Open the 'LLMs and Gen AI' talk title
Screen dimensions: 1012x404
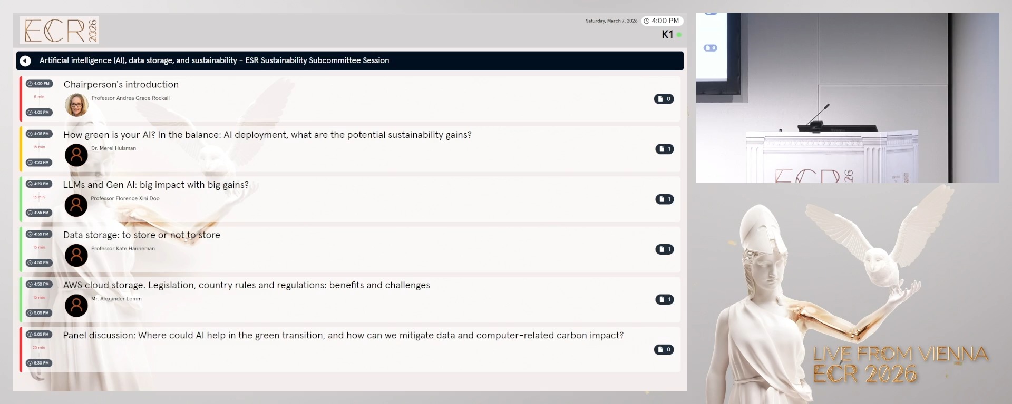click(x=155, y=185)
